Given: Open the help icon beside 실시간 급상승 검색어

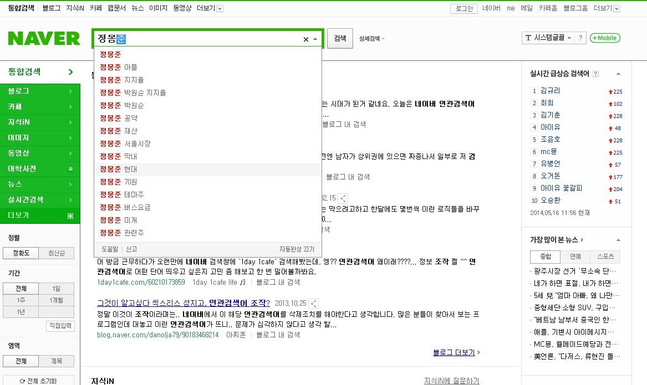Looking at the screenshot, I should [595, 74].
